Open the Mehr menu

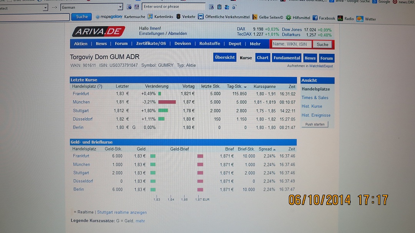point(255,44)
